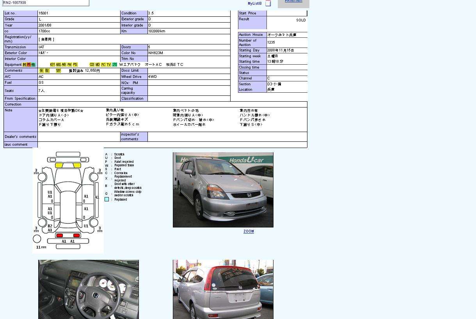This screenshot has width=476, height=319.
Task: Click the 純 badge next to Equipment
Action: point(25,65)
